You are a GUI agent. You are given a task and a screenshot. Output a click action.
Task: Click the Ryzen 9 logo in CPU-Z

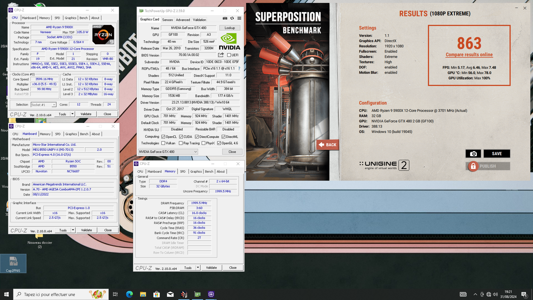103,34
